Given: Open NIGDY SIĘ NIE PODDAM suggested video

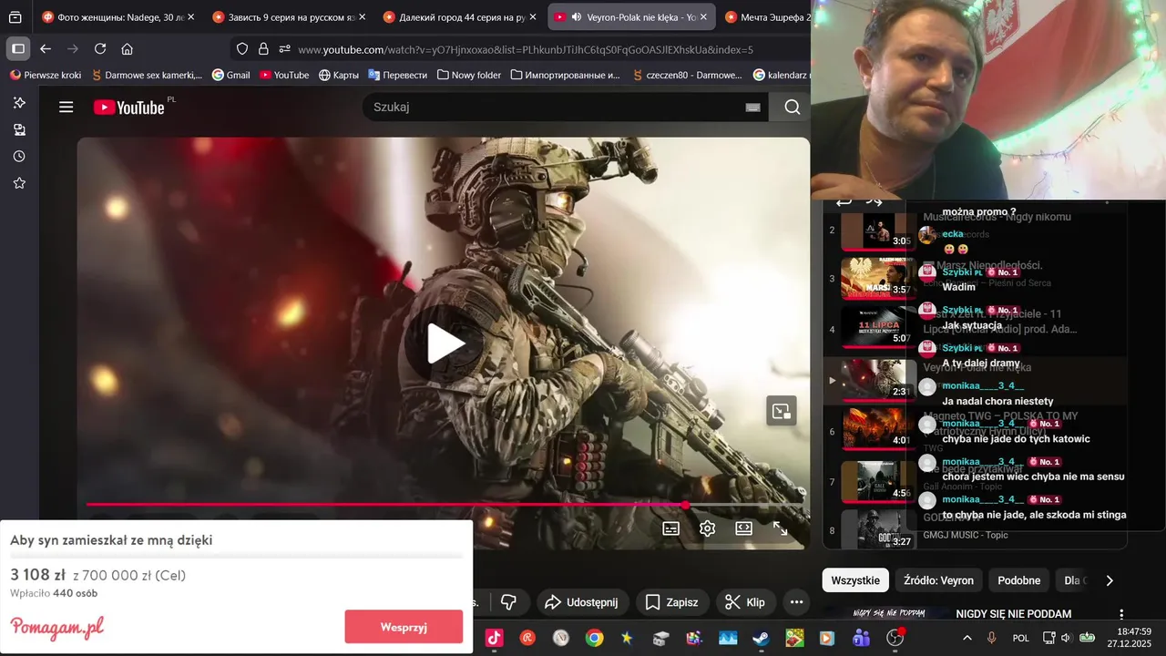Looking at the screenshot, I should (x=1013, y=614).
